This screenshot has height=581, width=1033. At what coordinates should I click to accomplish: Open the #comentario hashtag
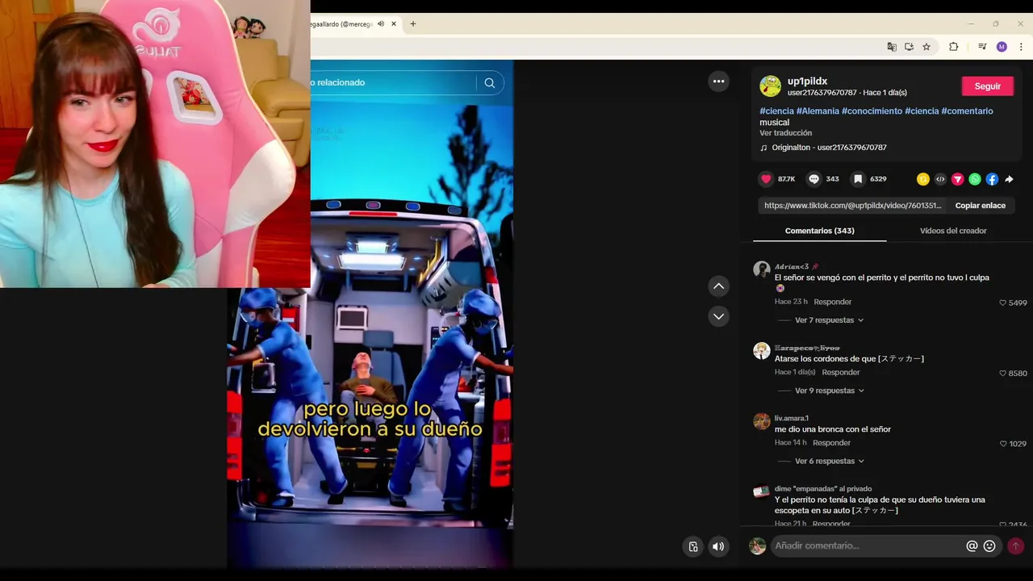[x=967, y=111]
